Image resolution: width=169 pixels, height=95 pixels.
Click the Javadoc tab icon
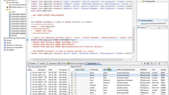pos(38,63)
